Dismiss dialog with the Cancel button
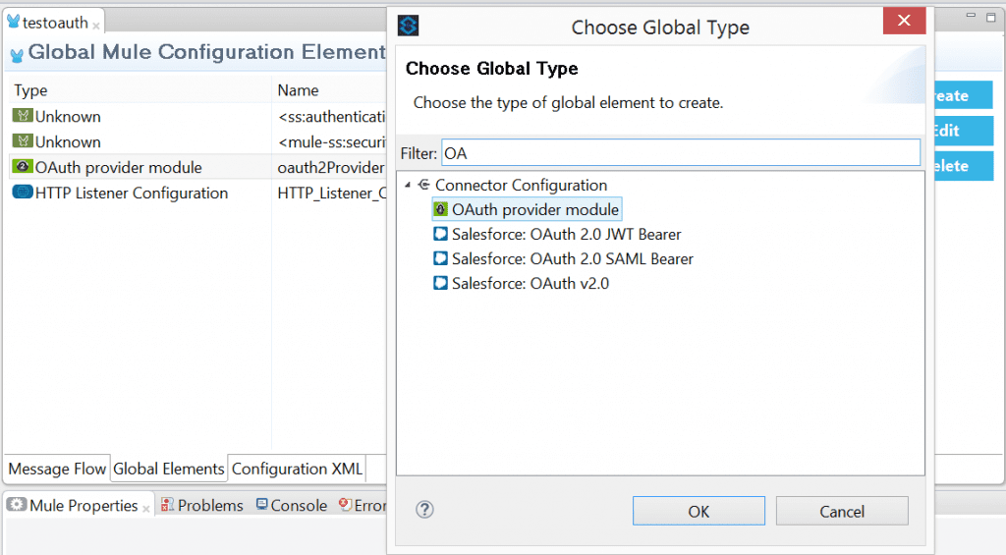The height and width of the screenshot is (555, 1006). tap(842, 511)
